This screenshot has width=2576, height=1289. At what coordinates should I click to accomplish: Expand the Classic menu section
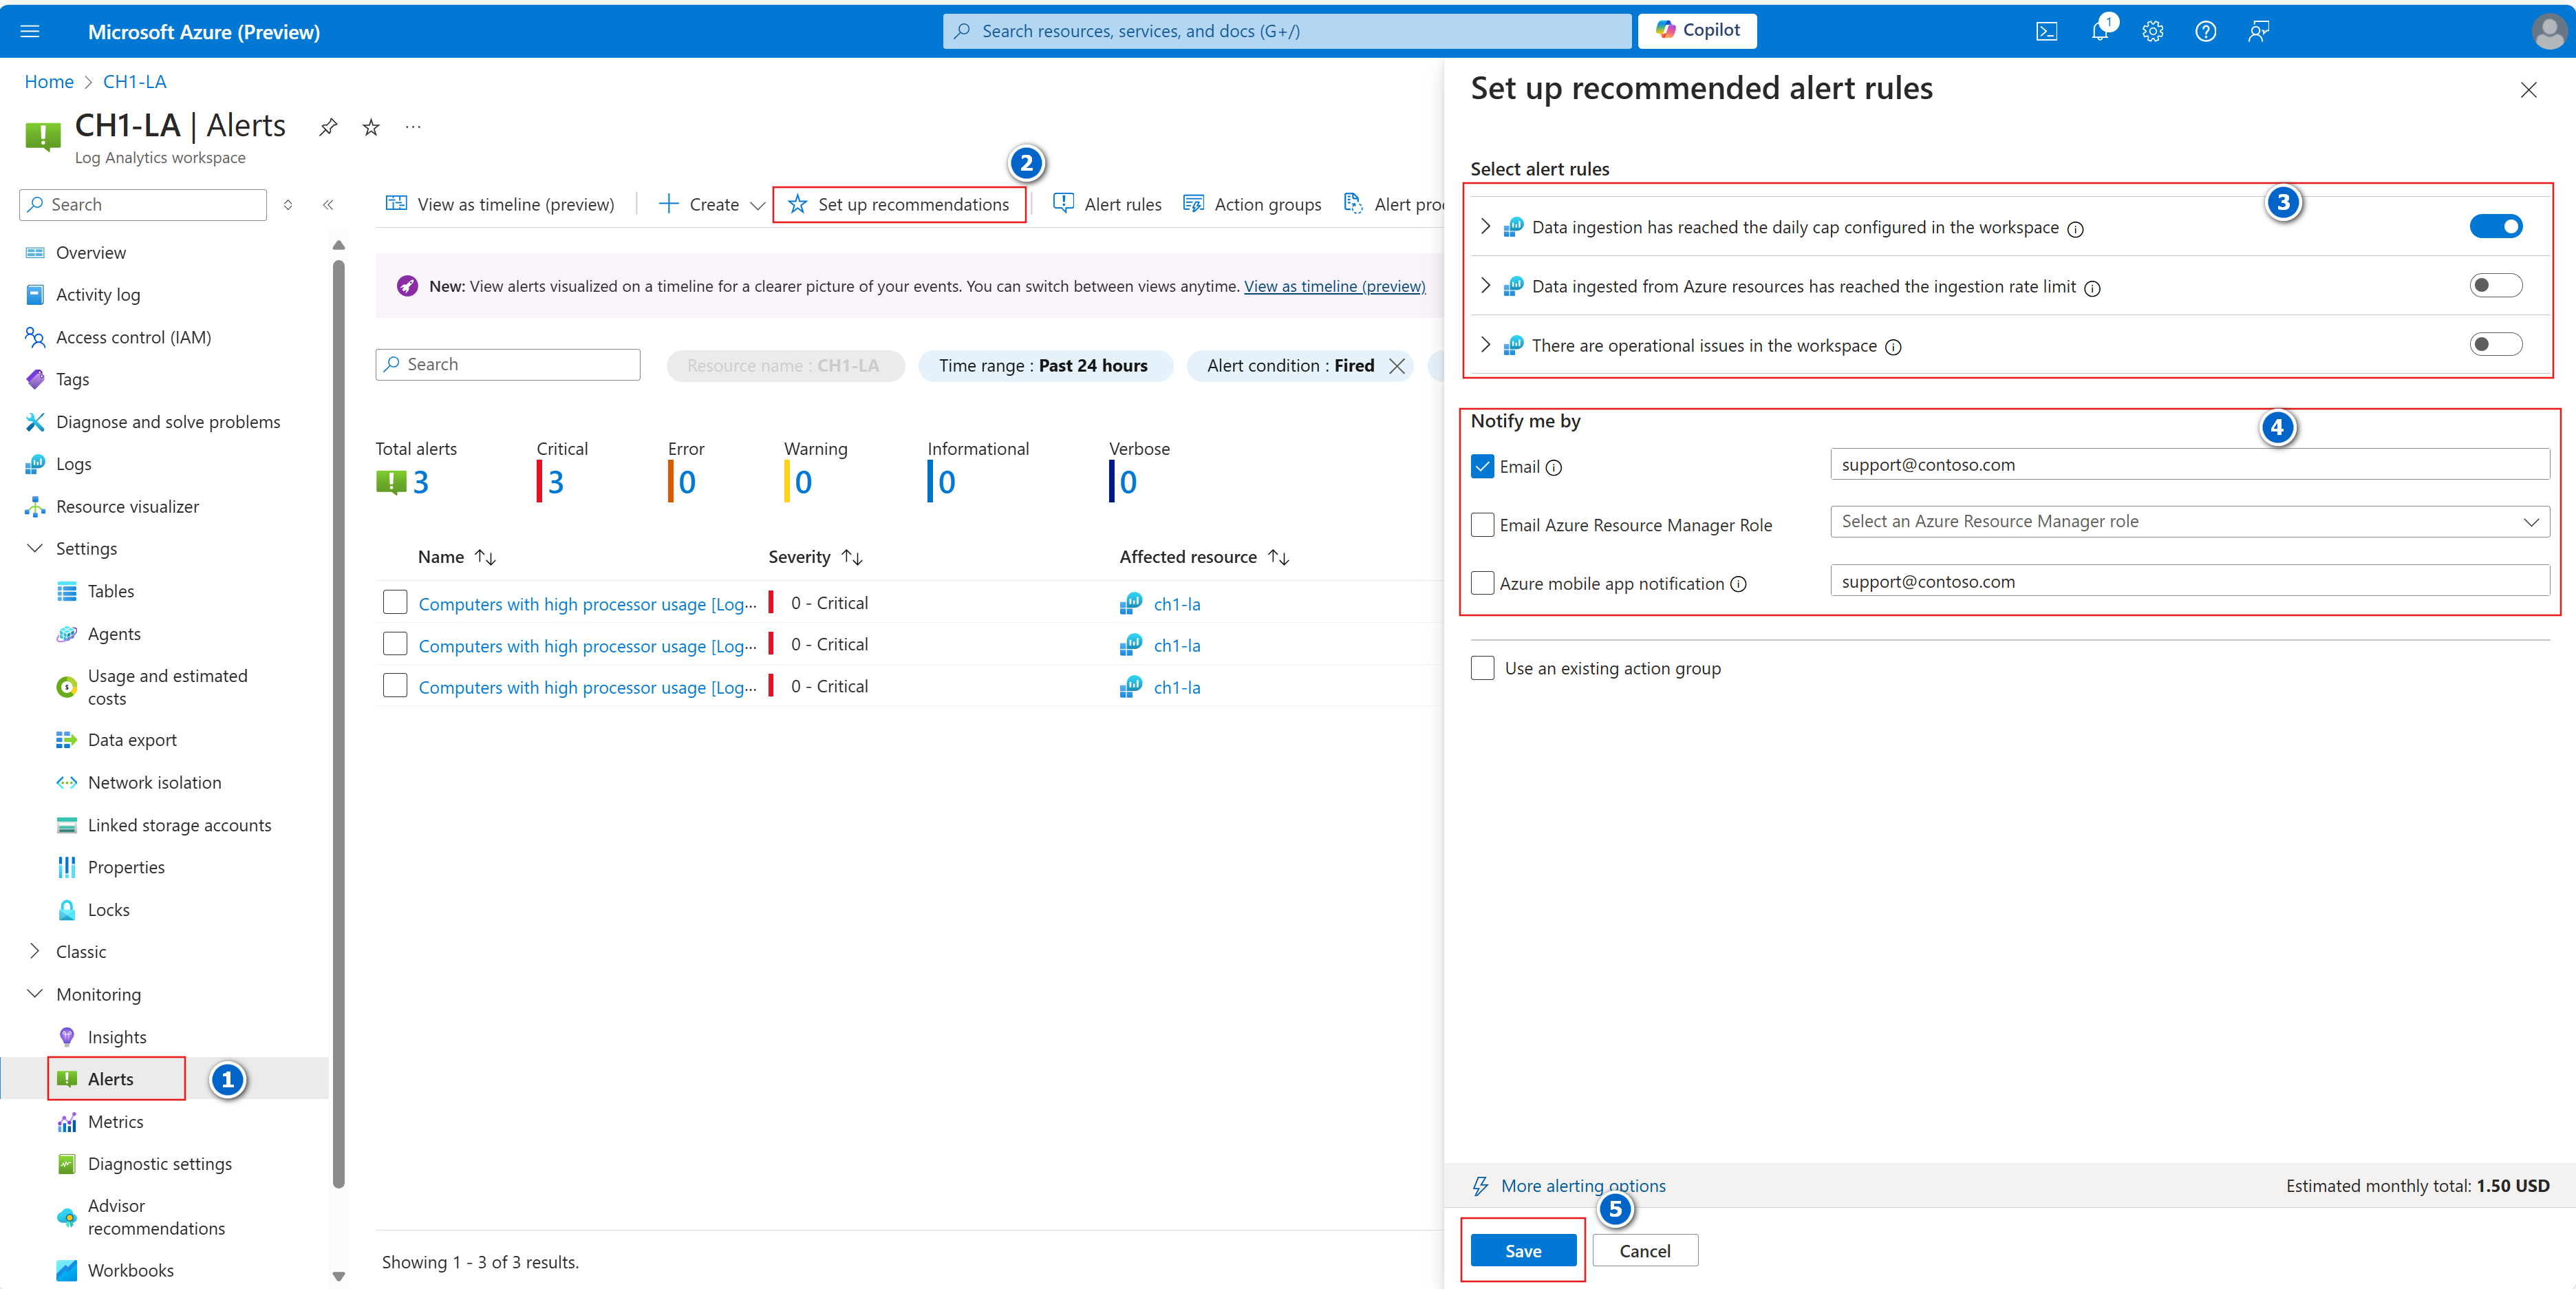pyautogui.click(x=36, y=952)
